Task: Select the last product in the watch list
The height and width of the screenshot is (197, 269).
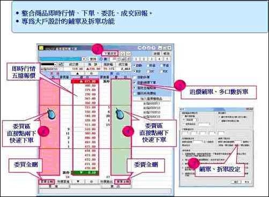Action: pyautogui.click(x=152, y=117)
